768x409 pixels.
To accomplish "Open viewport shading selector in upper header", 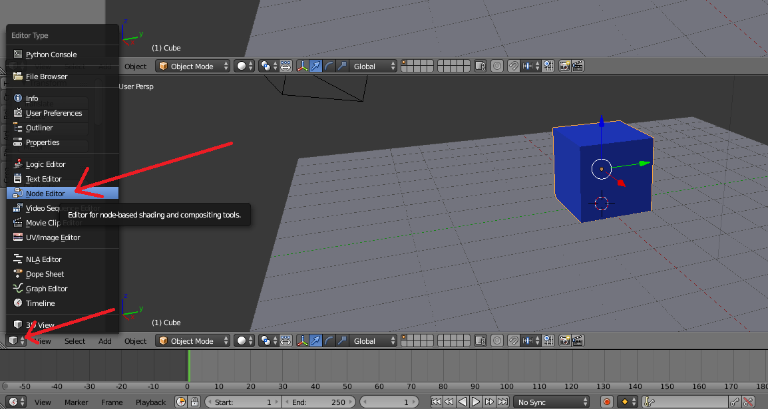I will coord(244,66).
